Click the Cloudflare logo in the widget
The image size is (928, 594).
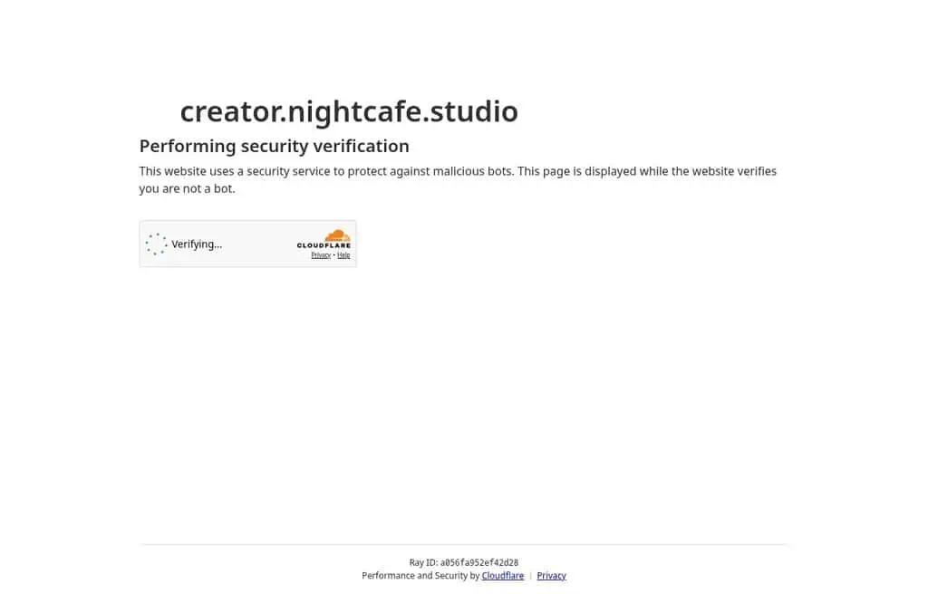pos(324,239)
